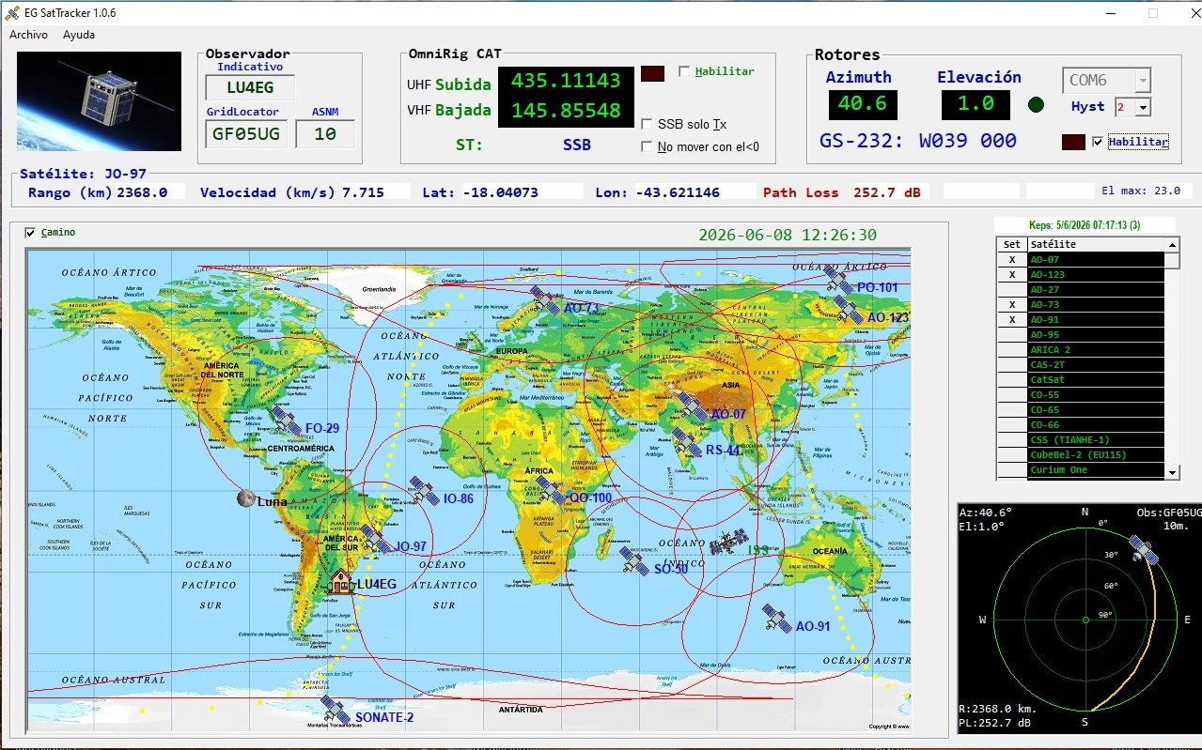
Task: Click the SSB mode label
Action: [x=577, y=145]
